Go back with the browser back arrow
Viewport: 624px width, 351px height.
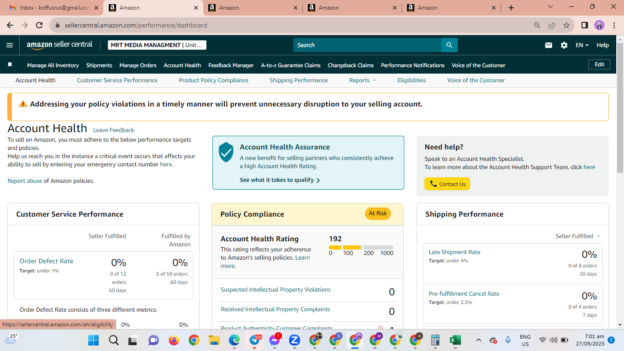[x=10, y=26]
